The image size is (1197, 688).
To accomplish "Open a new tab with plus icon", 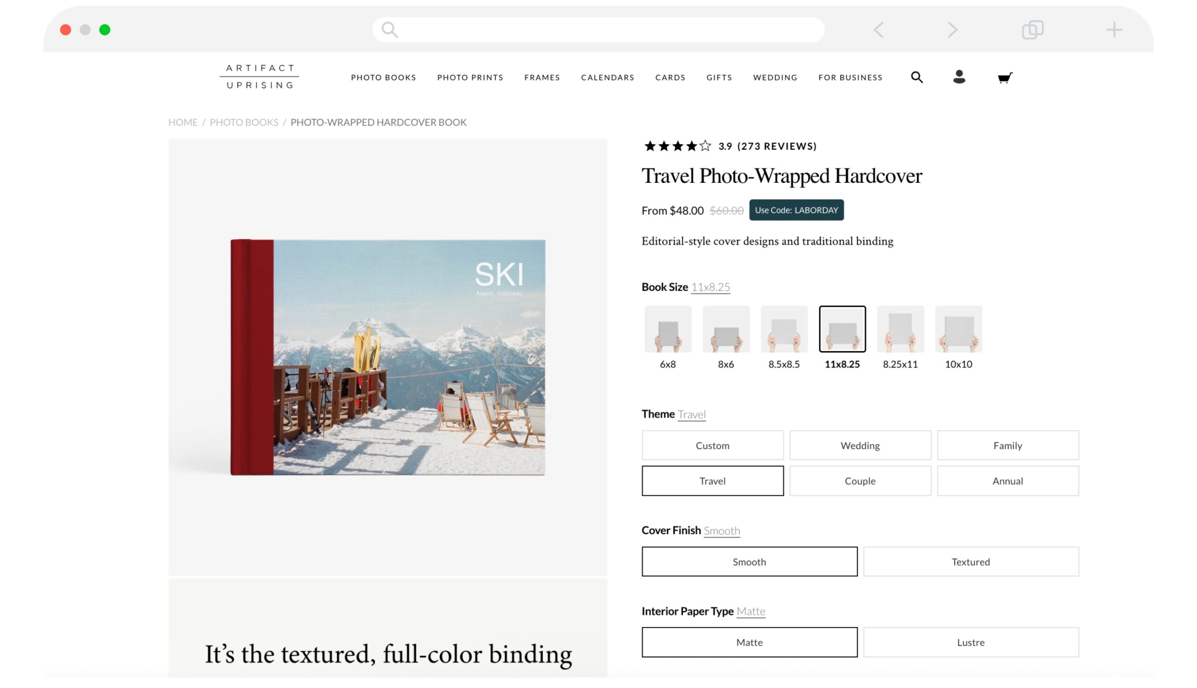I will pyautogui.click(x=1113, y=30).
